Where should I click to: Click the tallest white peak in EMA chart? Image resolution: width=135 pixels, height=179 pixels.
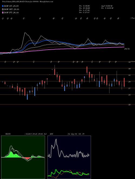coord(25,33)
